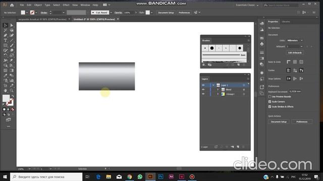Click the Search Adobe Stock field

(x=281, y=5)
